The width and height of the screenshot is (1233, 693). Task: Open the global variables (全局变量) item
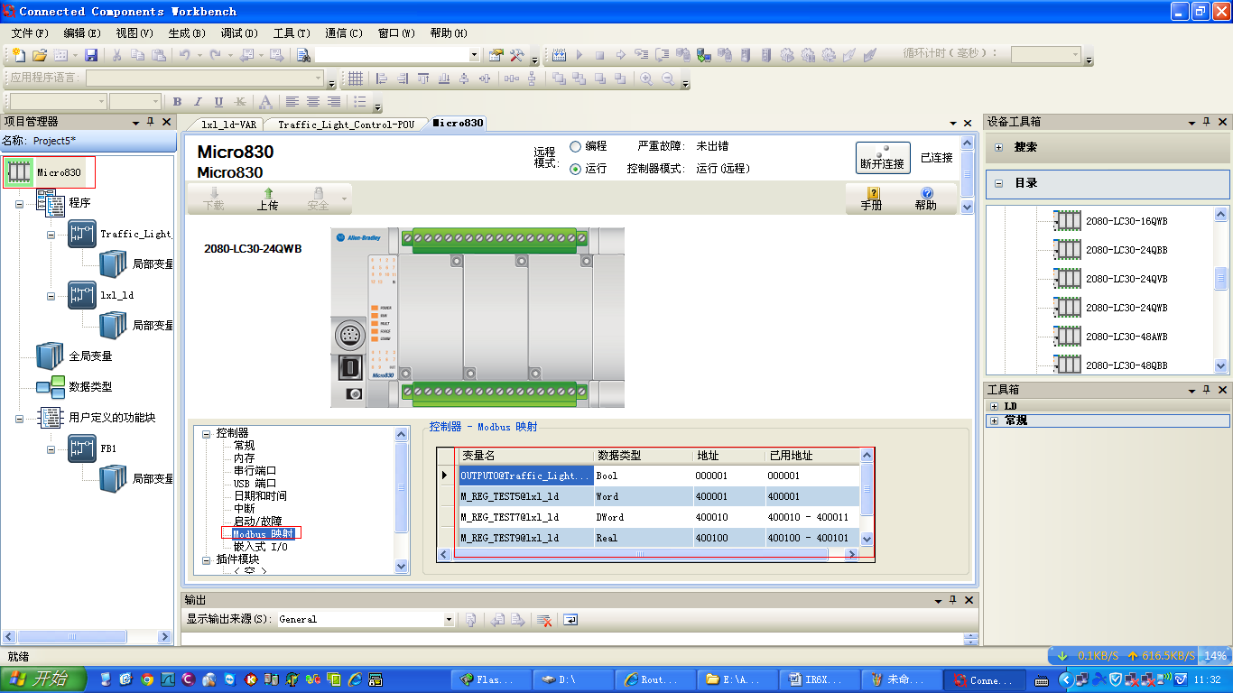(x=90, y=356)
